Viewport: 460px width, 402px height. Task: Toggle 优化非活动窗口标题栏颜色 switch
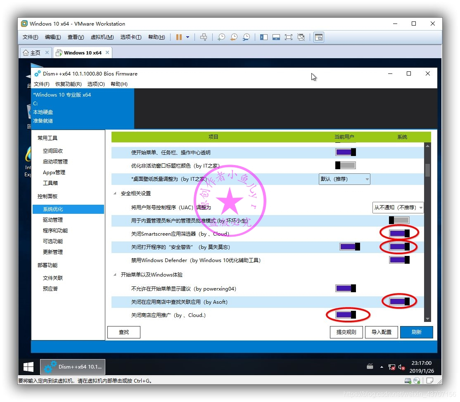click(x=346, y=166)
